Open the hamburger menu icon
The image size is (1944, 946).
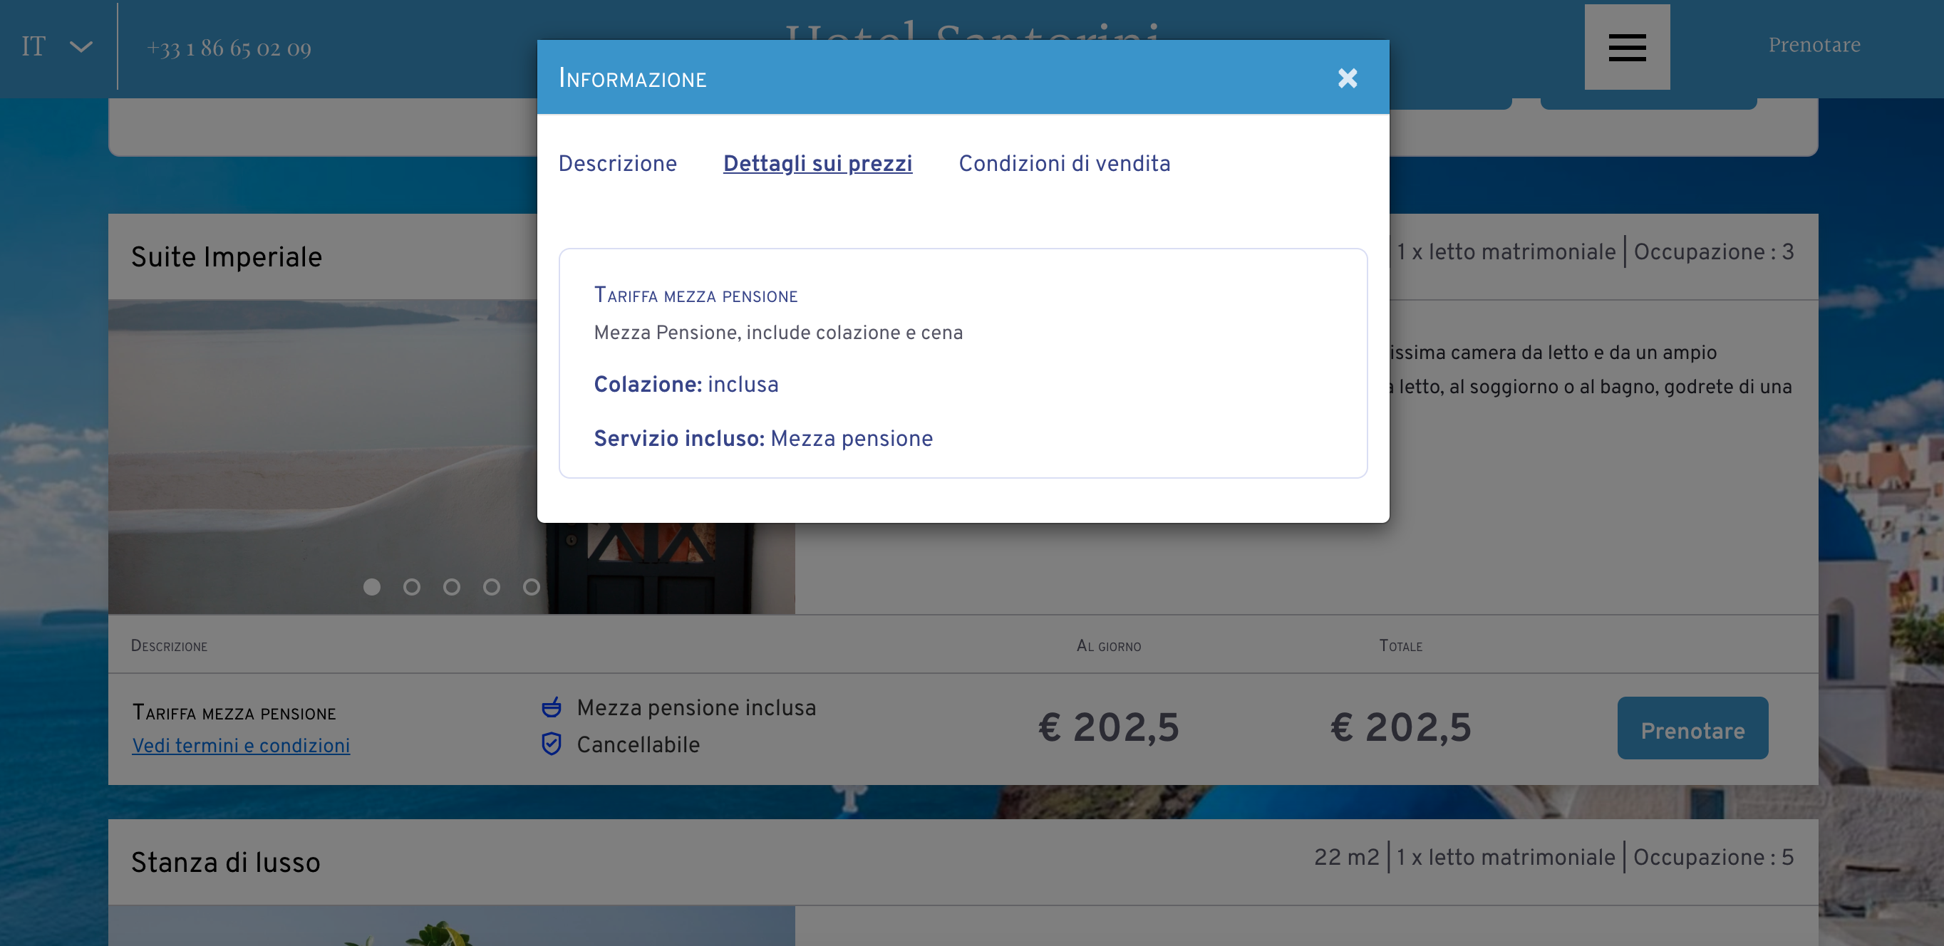(1627, 47)
